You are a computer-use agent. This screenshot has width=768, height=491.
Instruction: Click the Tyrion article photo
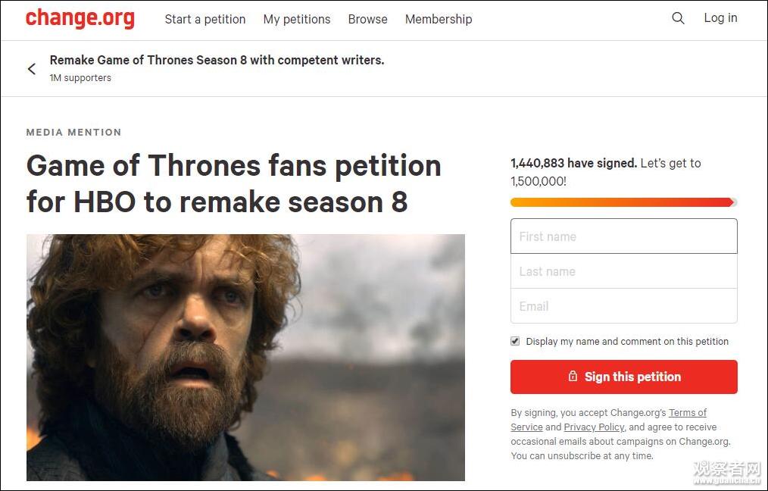pyautogui.click(x=245, y=357)
